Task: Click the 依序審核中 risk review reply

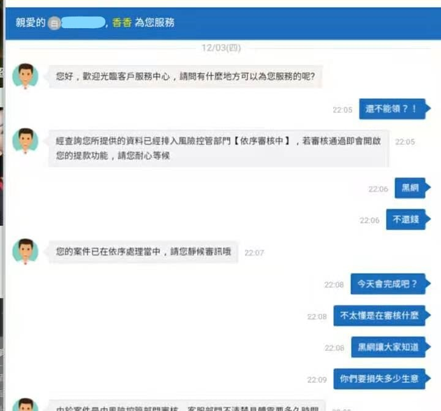Action: coord(219,148)
